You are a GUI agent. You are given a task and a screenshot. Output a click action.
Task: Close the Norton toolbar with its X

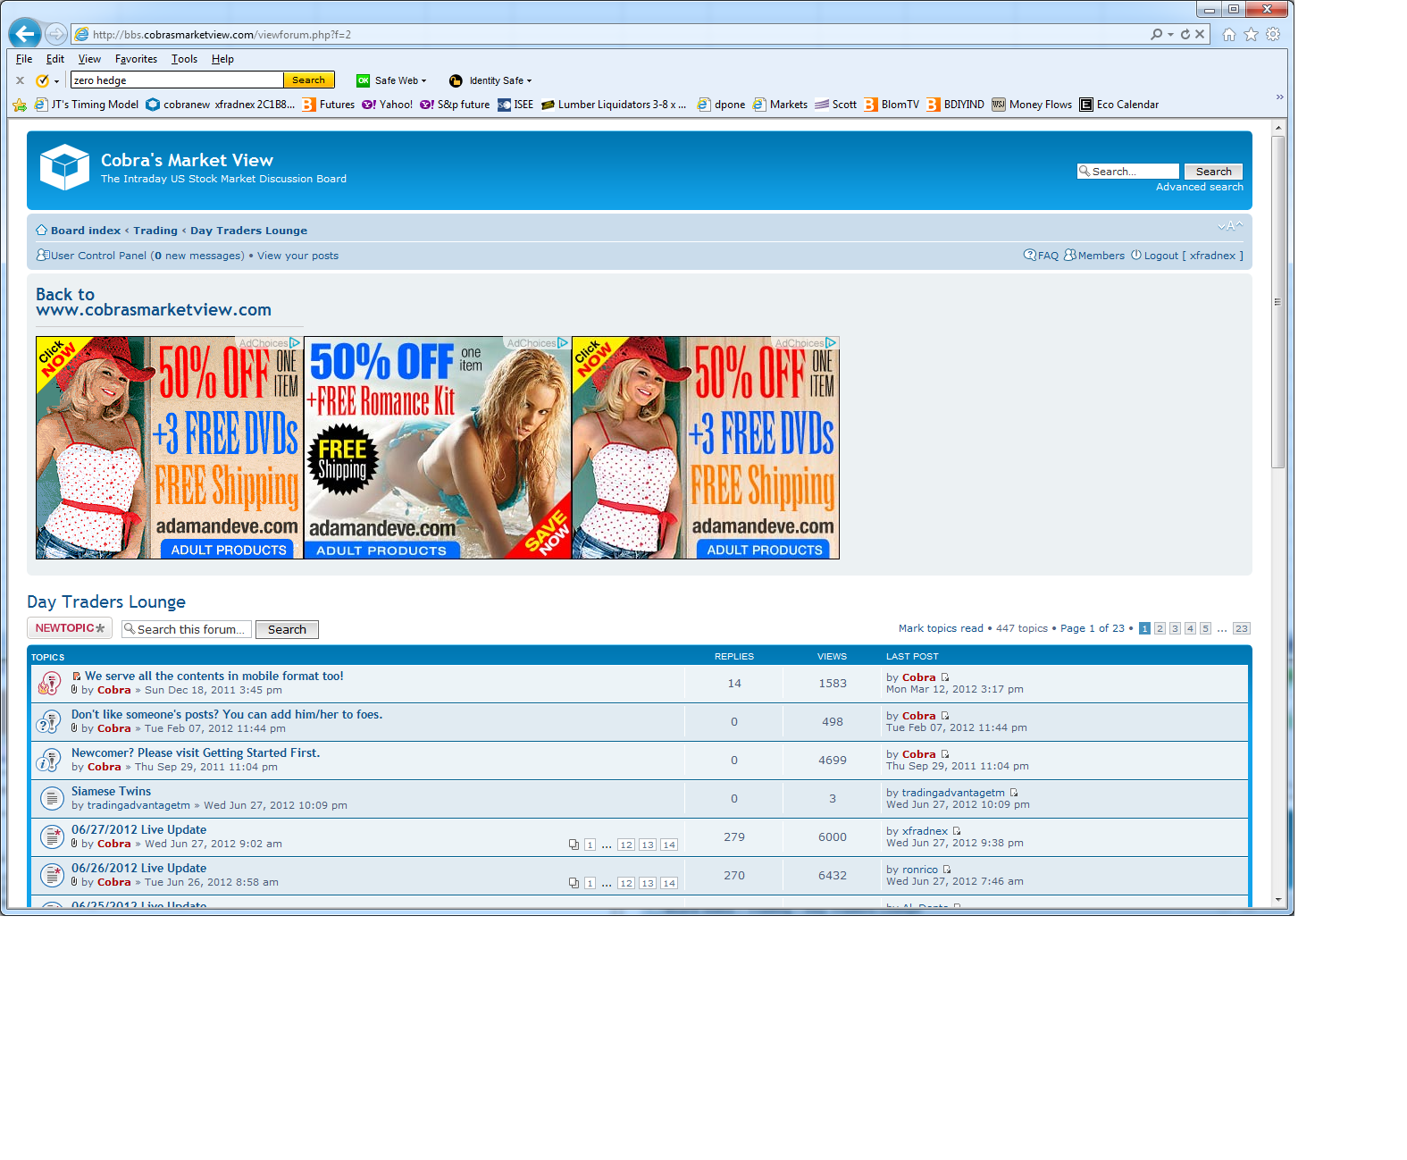20,80
